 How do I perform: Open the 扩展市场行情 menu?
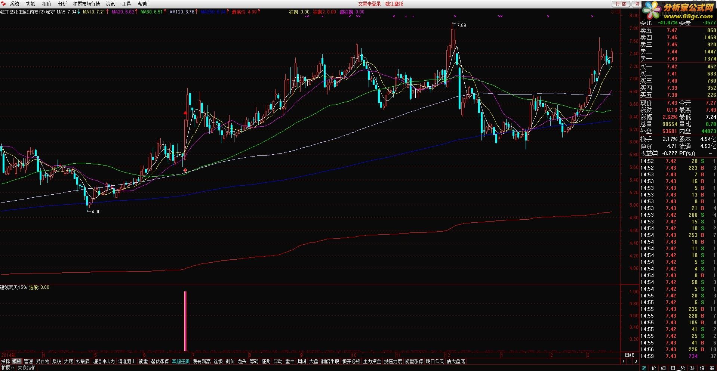coord(86,4)
